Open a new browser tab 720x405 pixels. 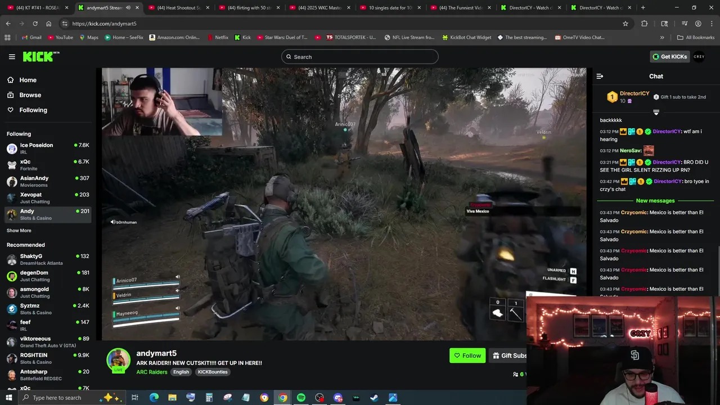[x=643, y=8]
